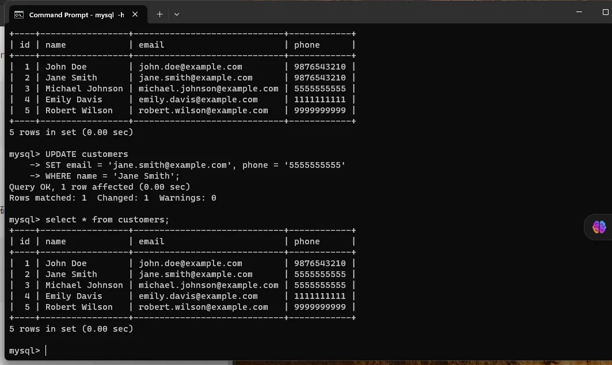Click the floating brain assistant icon

(599, 227)
